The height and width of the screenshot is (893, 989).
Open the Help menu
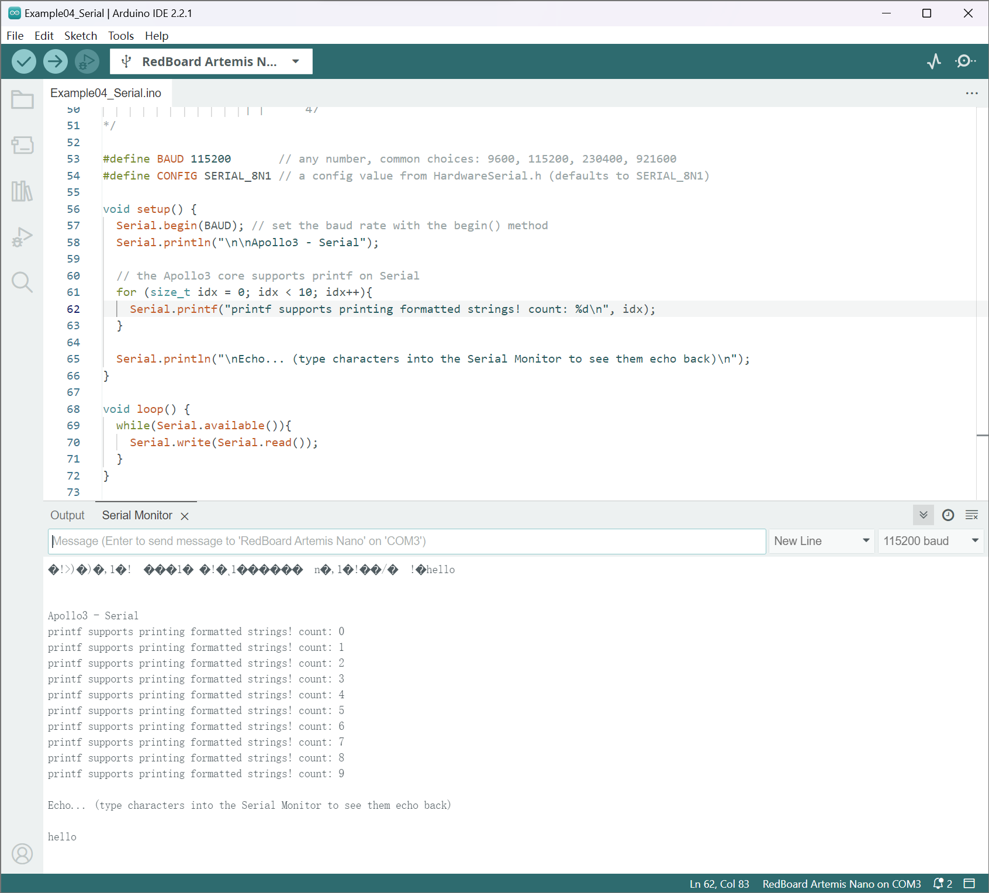pos(157,36)
